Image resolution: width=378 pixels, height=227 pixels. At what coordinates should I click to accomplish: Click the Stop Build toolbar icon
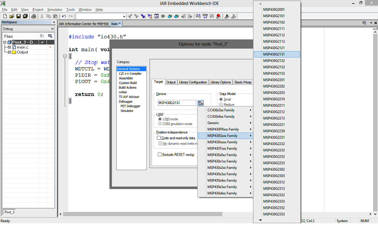coord(212,16)
